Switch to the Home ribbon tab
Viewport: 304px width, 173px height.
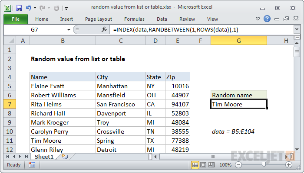pyautogui.click(x=42, y=19)
